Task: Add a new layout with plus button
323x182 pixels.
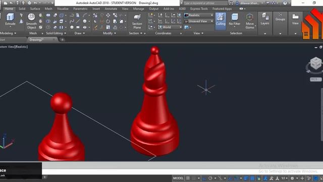Action: pyautogui.click(x=45, y=177)
